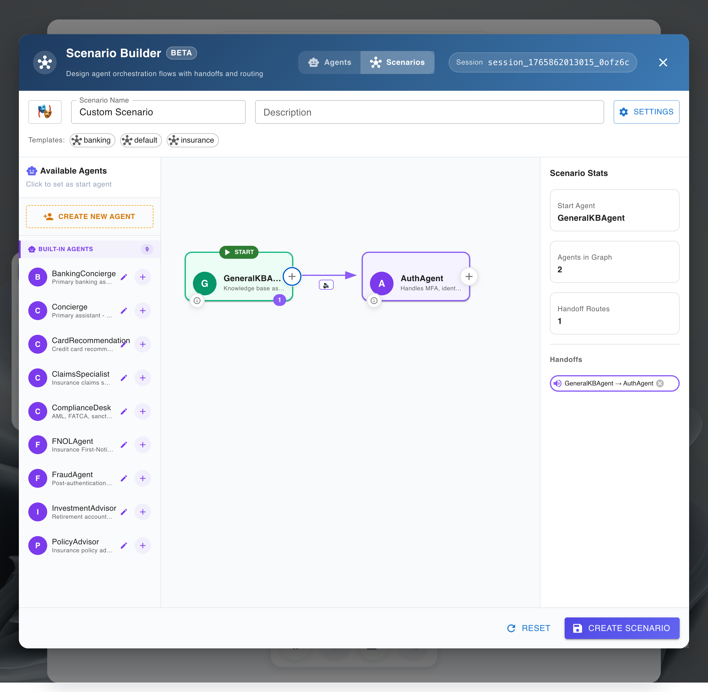Viewport: 708px width, 692px height.
Task: Add FraudAgent to the graph via plus icon
Action: tap(142, 478)
